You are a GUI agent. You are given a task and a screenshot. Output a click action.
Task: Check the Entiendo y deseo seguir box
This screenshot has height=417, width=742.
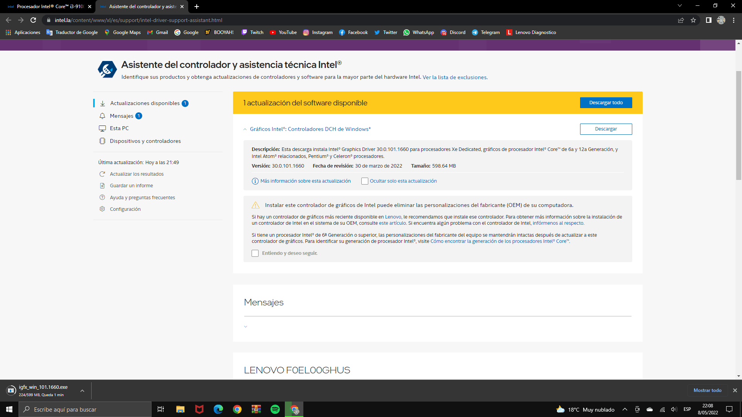coord(255,253)
